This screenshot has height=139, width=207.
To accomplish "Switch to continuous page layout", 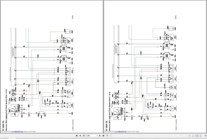I will pyautogui.click(x=193, y=136).
